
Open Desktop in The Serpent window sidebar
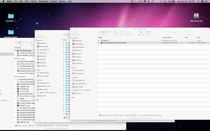tap(77, 41)
